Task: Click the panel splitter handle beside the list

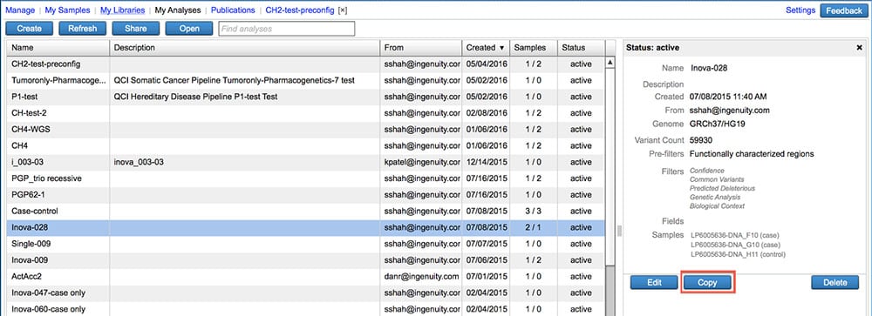Action: [619, 231]
